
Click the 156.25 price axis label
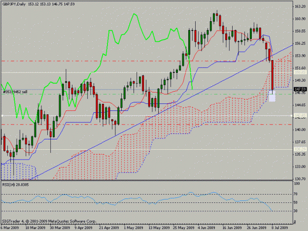point(300,43)
